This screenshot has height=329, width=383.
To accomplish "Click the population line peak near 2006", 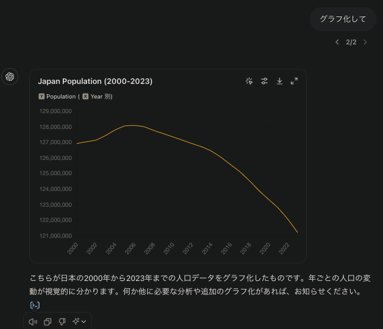I will point(132,125).
